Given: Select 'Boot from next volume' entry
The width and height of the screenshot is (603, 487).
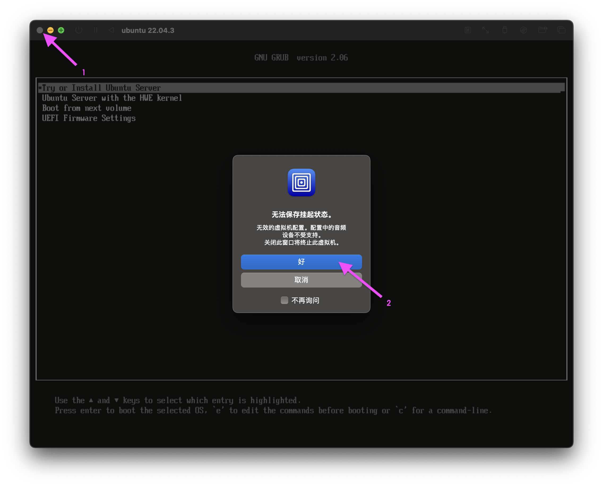Looking at the screenshot, I should pyautogui.click(x=87, y=108).
